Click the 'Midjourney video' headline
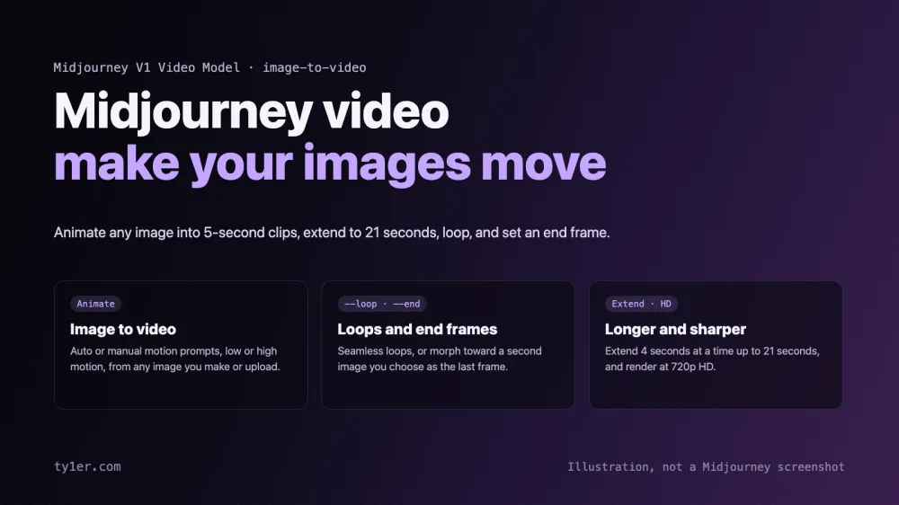899x505 pixels. coord(251,111)
